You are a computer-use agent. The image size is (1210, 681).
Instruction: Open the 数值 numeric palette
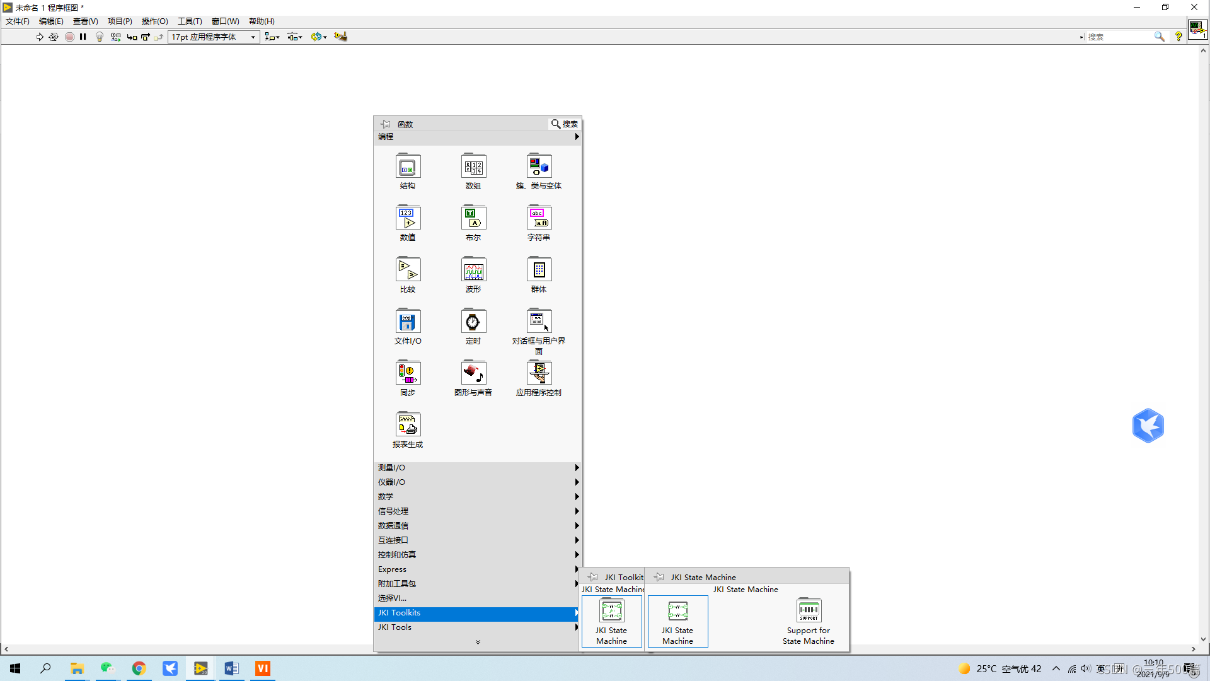pos(408,223)
